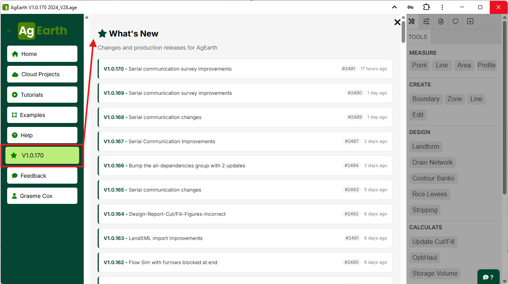The width and height of the screenshot is (508, 284).
Task: Open the Stripping tool
Action: (425, 210)
